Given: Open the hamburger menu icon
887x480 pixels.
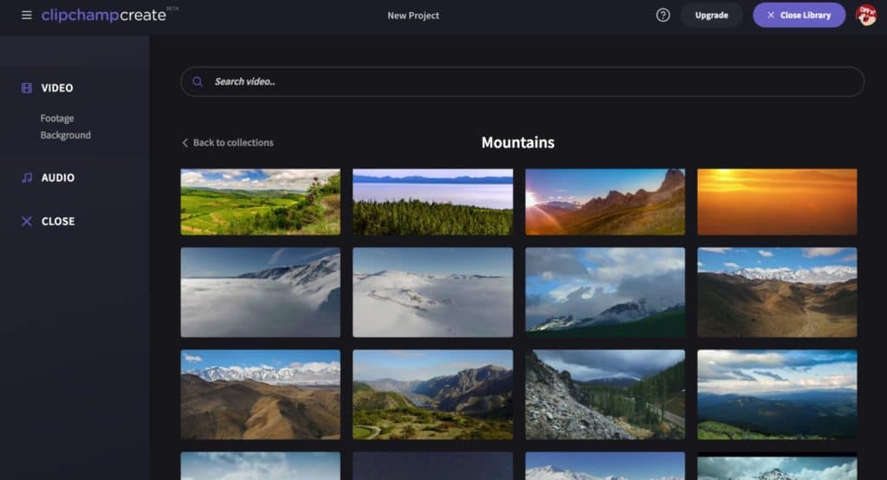Looking at the screenshot, I should click(27, 15).
